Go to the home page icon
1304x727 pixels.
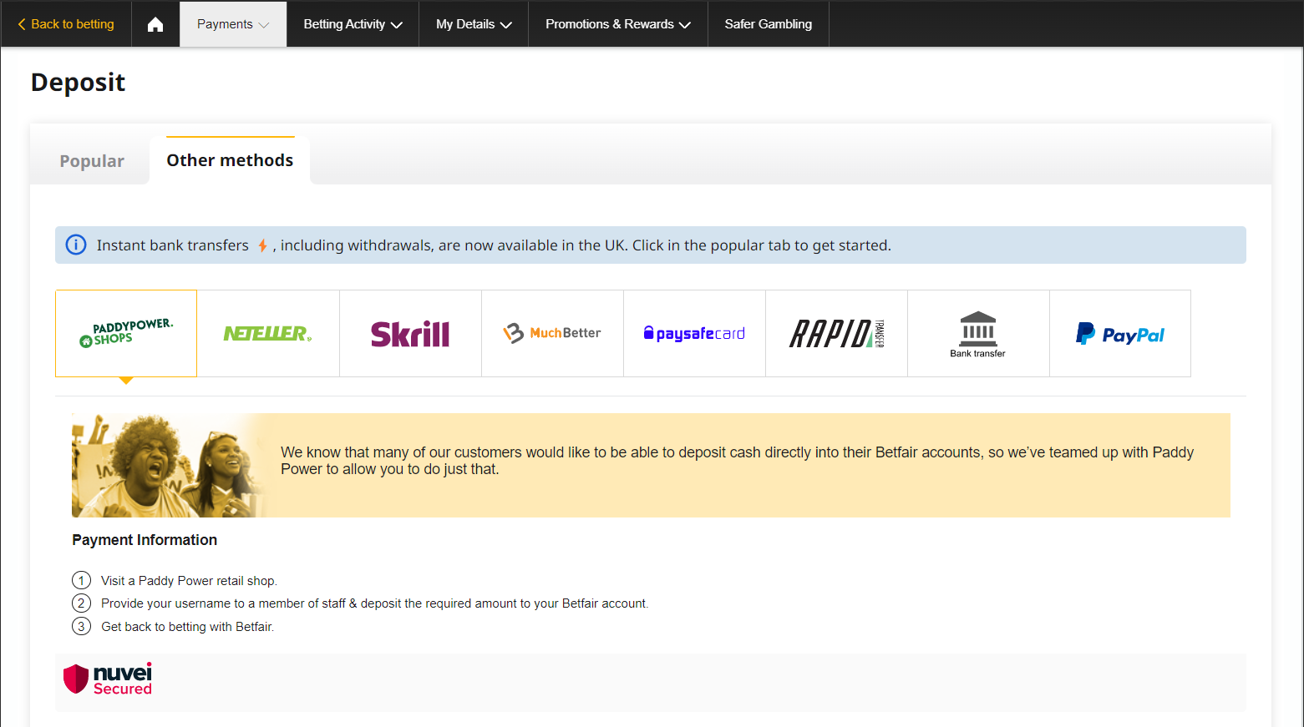pos(155,24)
